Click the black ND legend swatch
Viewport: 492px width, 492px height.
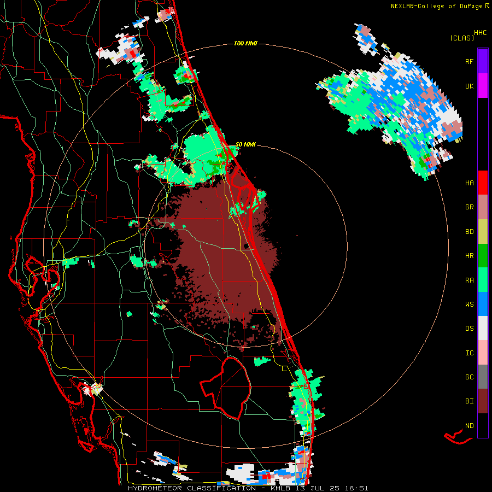coord(483,425)
